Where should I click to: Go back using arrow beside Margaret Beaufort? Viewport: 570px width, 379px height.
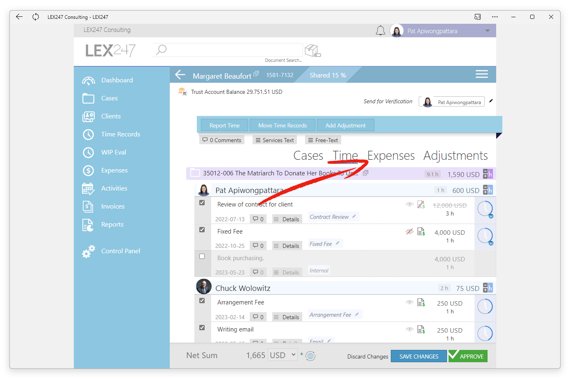180,75
